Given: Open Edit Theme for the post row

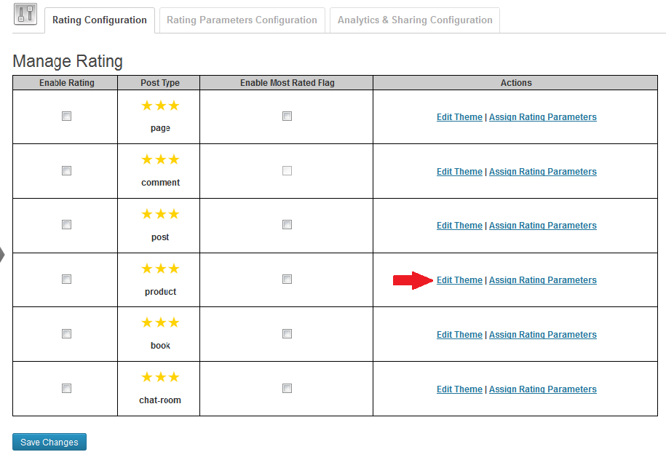Looking at the screenshot, I should point(459,226).
